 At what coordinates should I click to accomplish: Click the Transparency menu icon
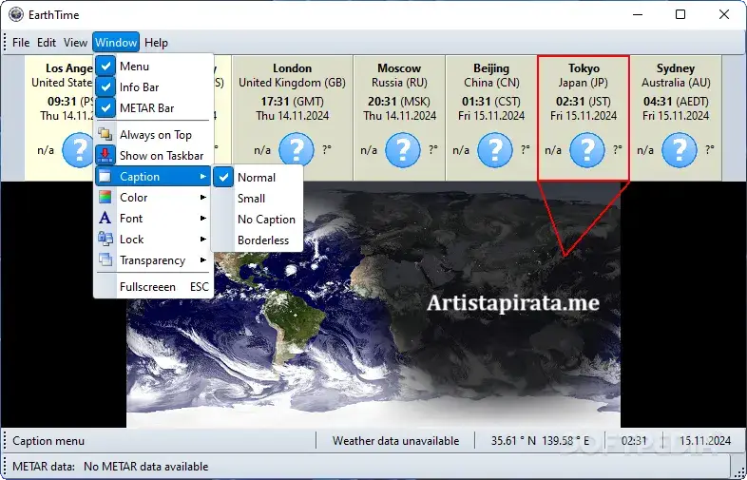click(105, 259)
